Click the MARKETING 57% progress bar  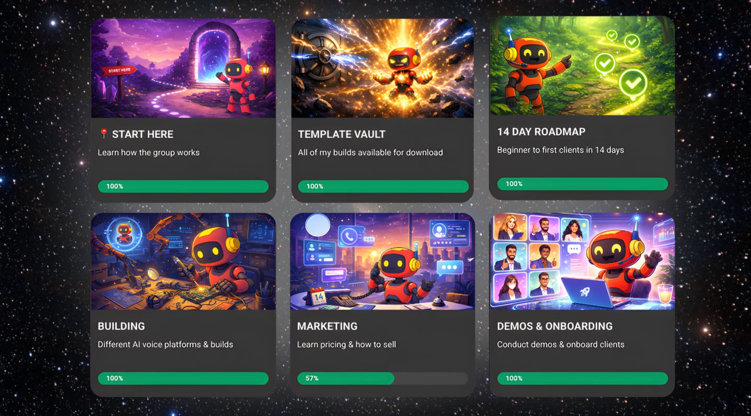pos(382,378)
